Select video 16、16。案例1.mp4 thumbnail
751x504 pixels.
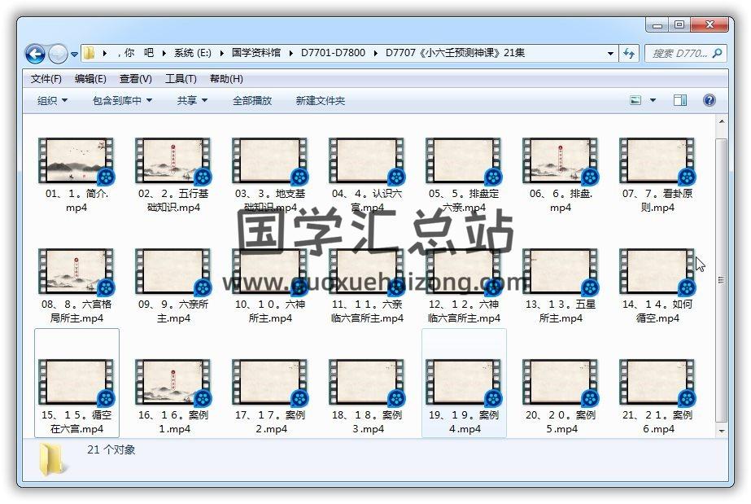pyautogui.click(x=173, y=383)
